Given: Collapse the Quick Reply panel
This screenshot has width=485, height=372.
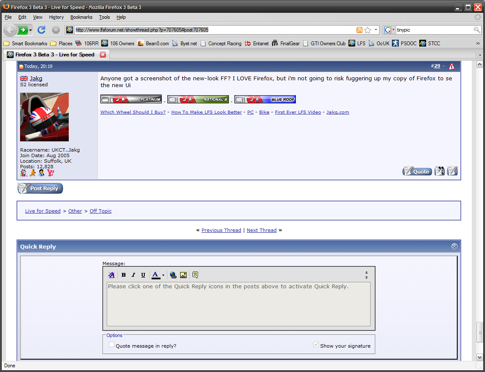Looking at the screenshot, I should [x=454, y=246].
